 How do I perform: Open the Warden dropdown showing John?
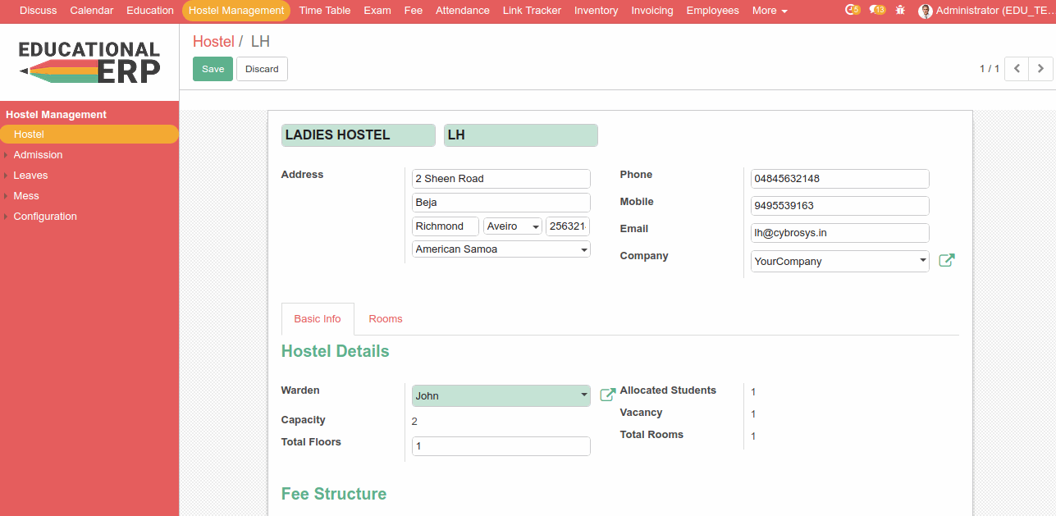(x=501, y=395)
